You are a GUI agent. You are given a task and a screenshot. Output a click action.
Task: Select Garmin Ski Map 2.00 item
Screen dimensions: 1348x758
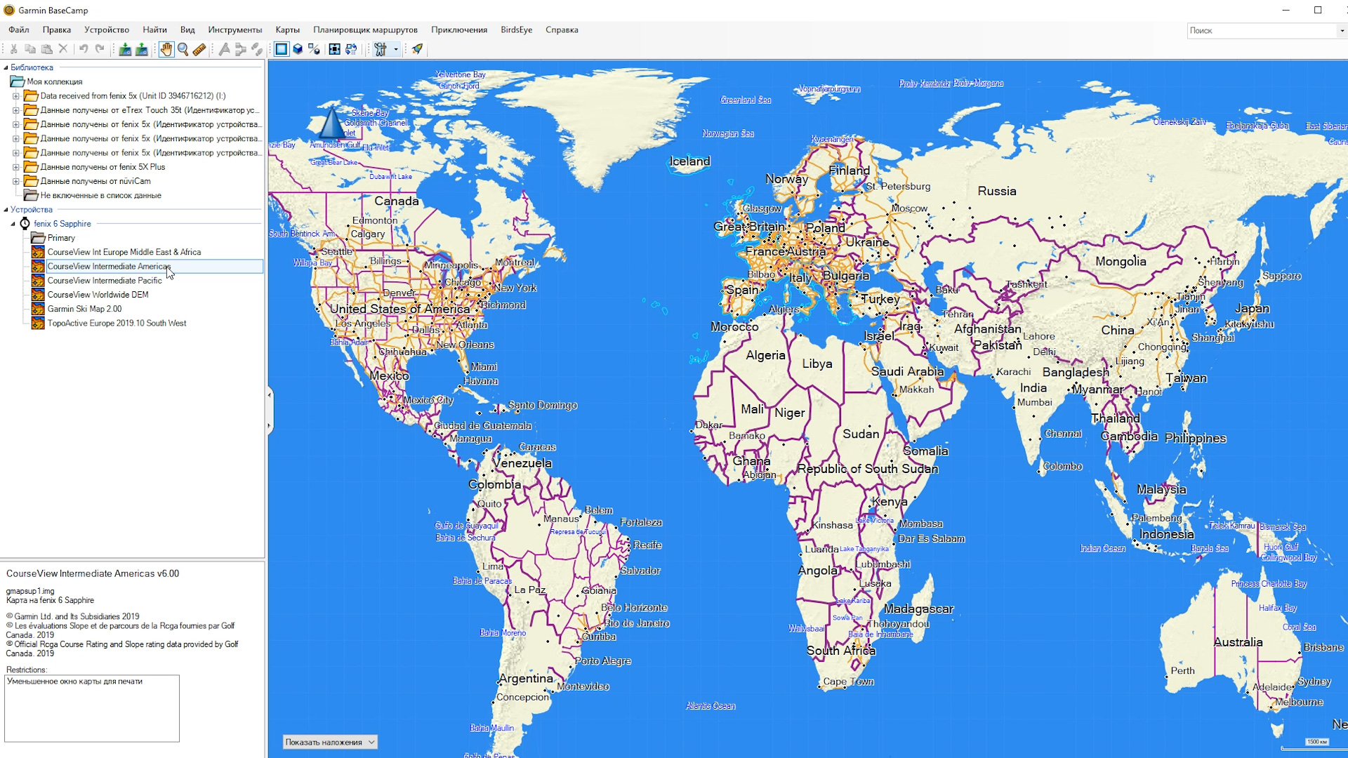(84, 309)
